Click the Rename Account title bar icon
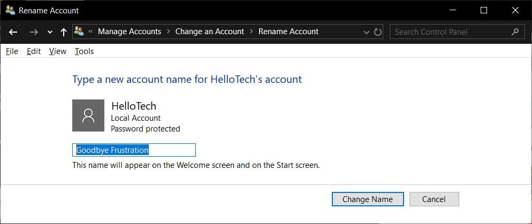The width and height of the screenshot is (532, 224). click(10, 10)
